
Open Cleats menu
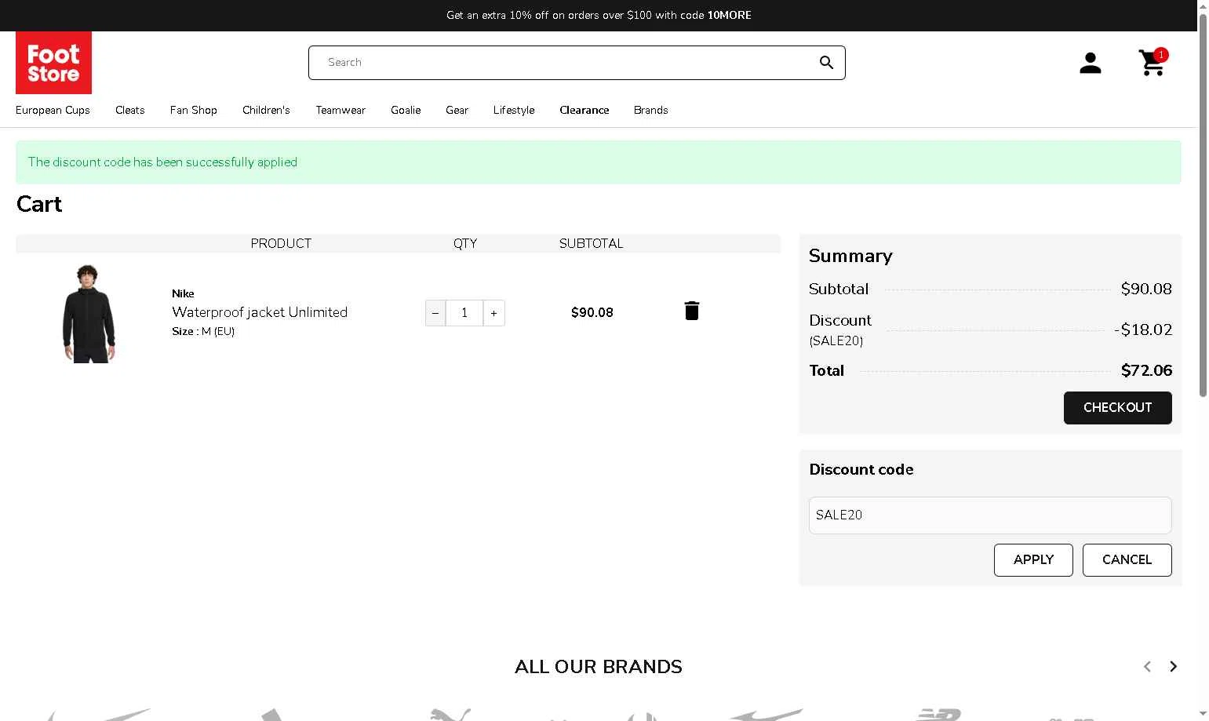[129, 110]
